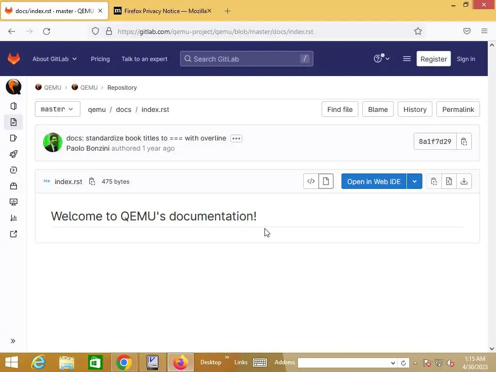
Task: Download the index.rst file
Action: tap(464, 181)
